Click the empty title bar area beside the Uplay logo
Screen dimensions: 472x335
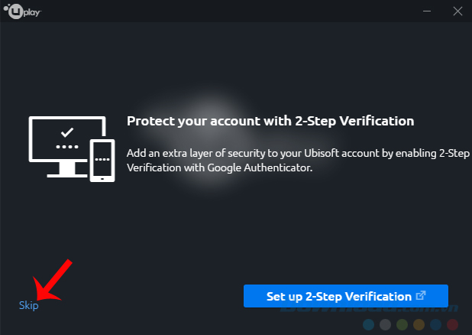point(229,11)
